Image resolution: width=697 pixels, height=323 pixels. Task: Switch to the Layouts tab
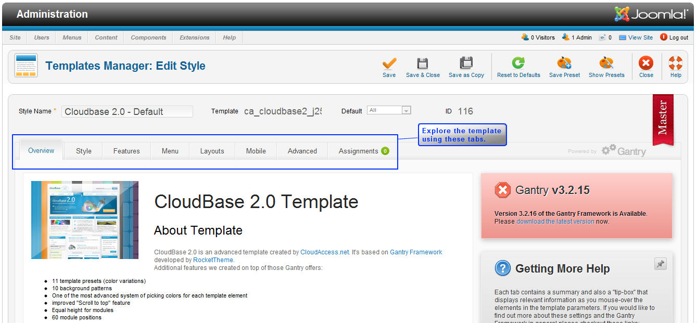tap(212, 151)
